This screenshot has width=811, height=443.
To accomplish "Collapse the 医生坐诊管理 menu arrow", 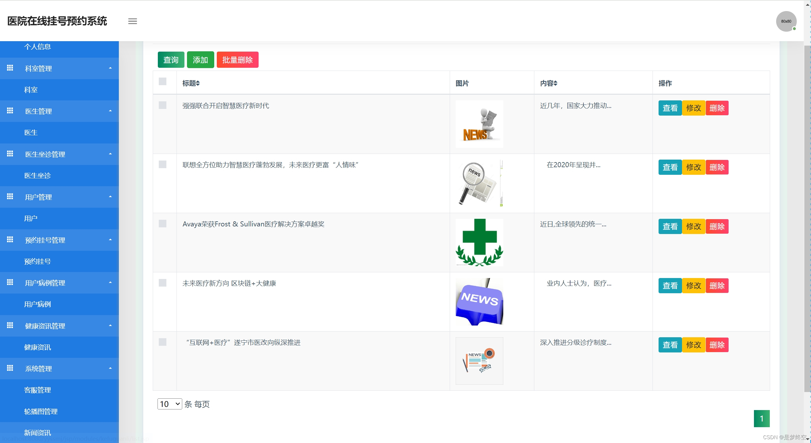I will [x=110, y=154].
